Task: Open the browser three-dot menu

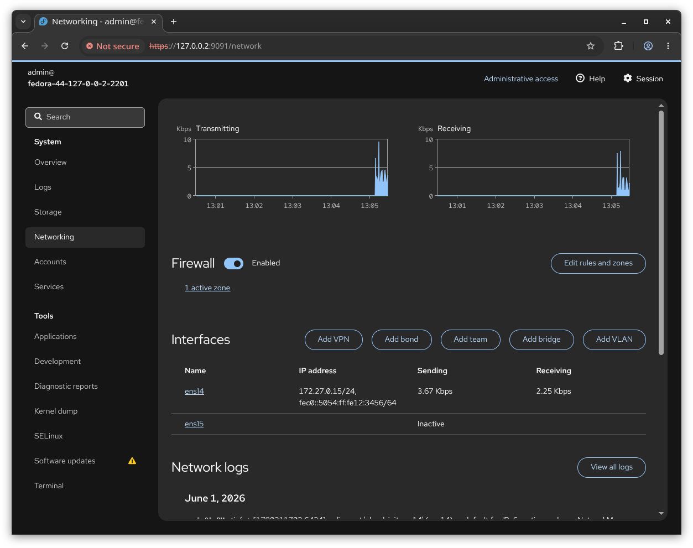Action: [x=668, y=46]
